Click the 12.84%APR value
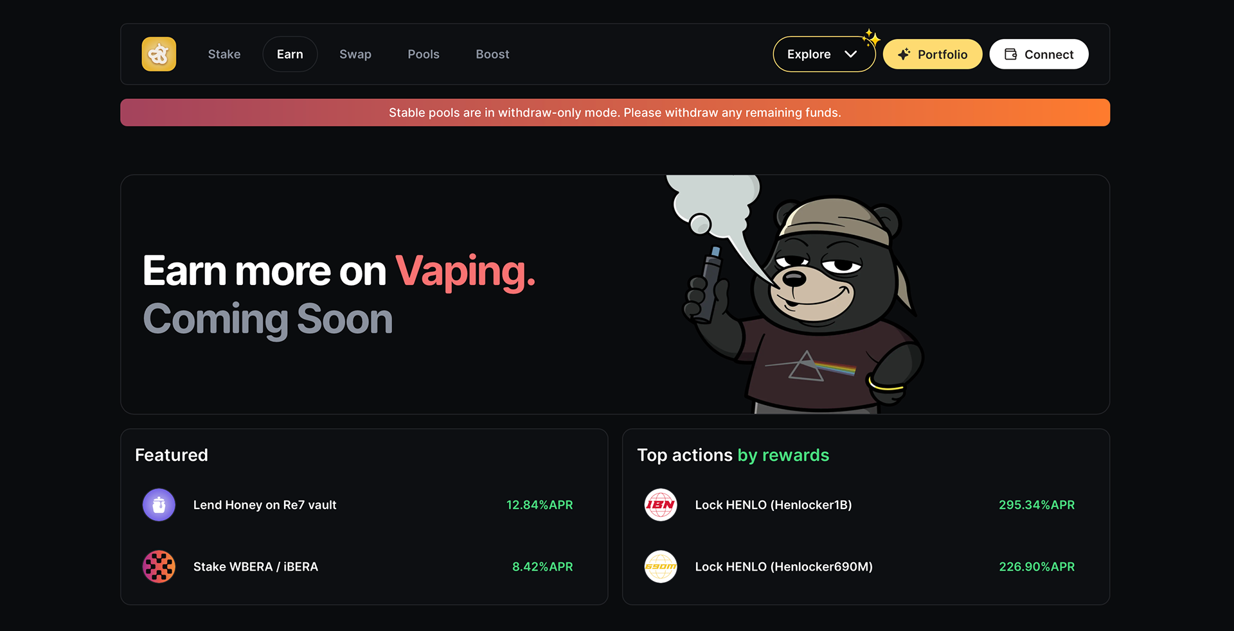 point(539,505)
